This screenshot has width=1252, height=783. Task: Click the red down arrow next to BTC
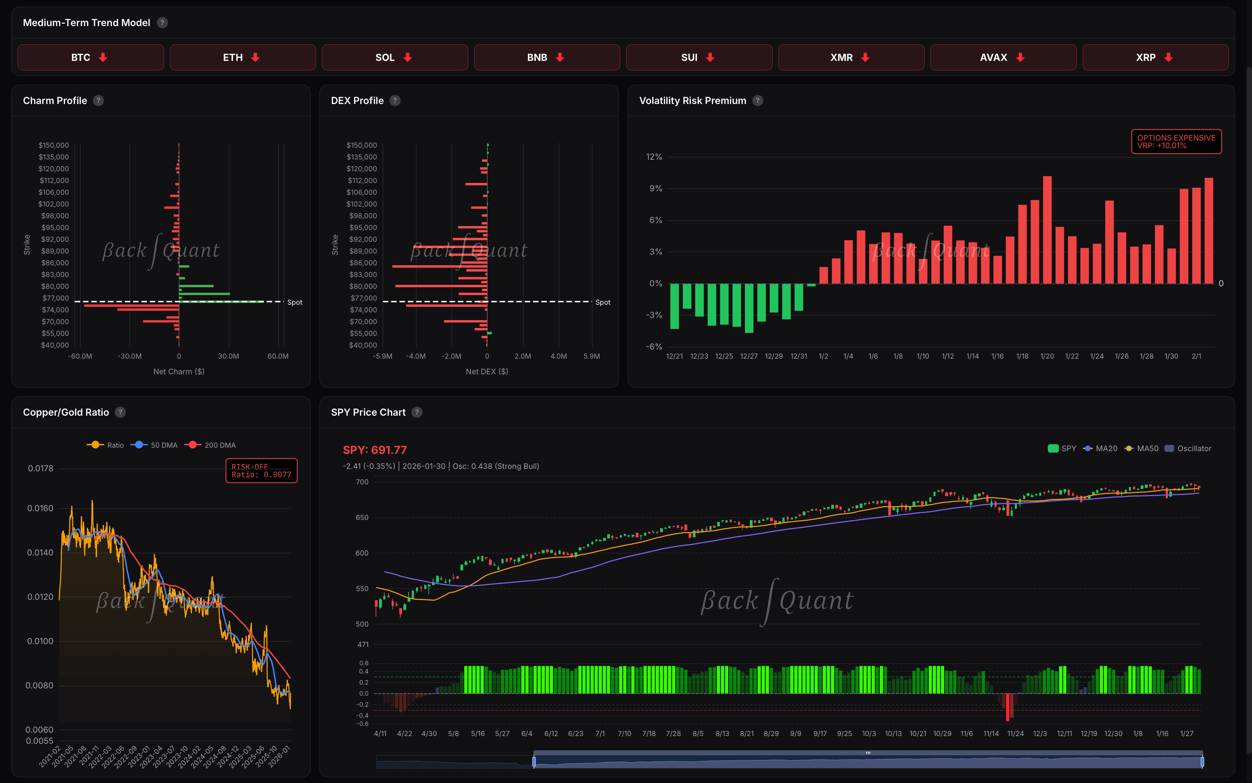[x=103, y=57]
